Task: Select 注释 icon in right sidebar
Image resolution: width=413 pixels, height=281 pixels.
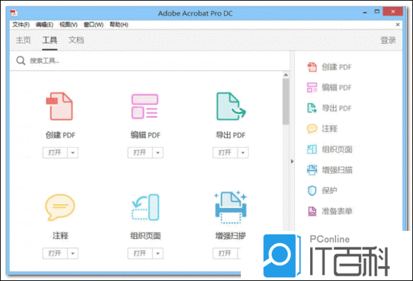Action: pos(312,128)
